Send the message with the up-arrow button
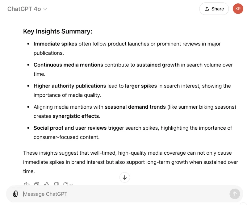This screenshot has height=205, width=247. 235,194
